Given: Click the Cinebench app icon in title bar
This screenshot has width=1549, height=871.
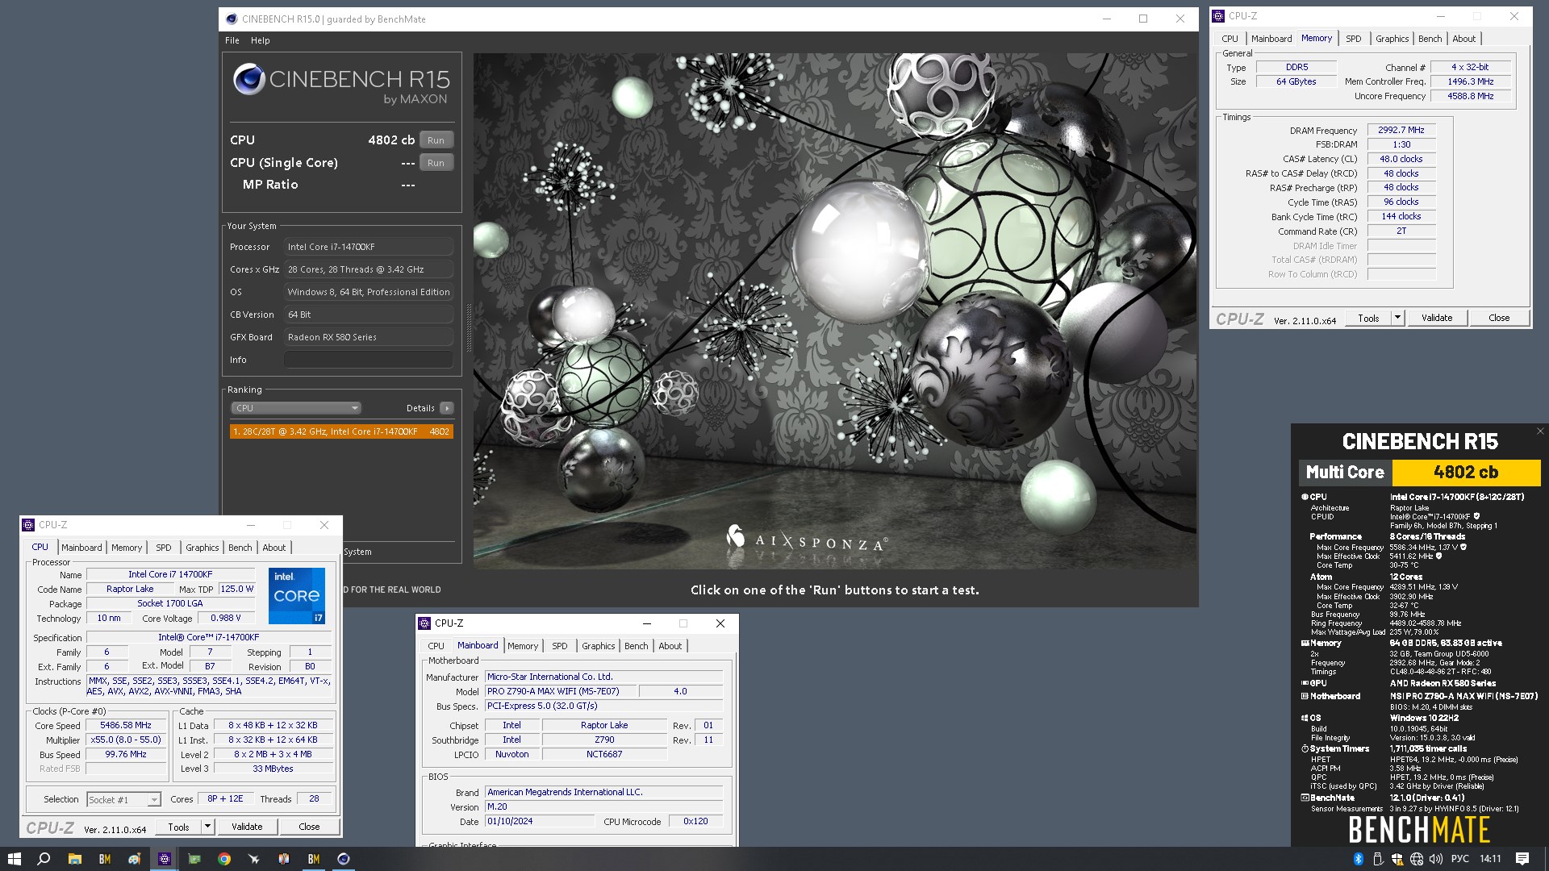Looking at the screenshot, I should coord(232,19).
